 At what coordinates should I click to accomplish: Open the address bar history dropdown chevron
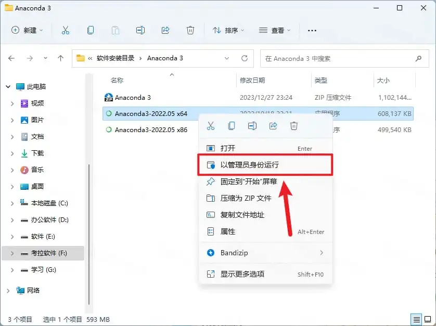pyautogui.click(x=227, y=58)
